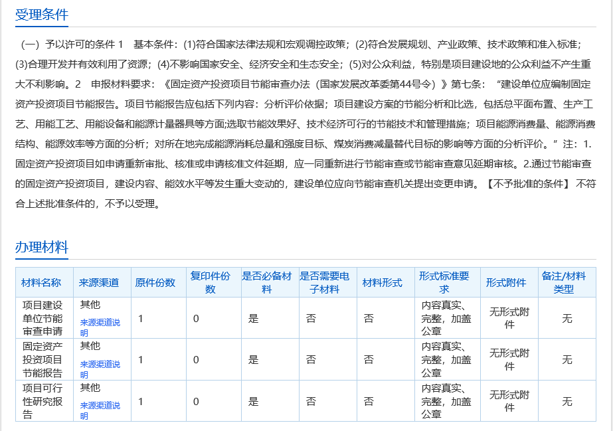613x431 pixels.
Task: Select the 复印件份数 column header
Action: coord(211,282)
